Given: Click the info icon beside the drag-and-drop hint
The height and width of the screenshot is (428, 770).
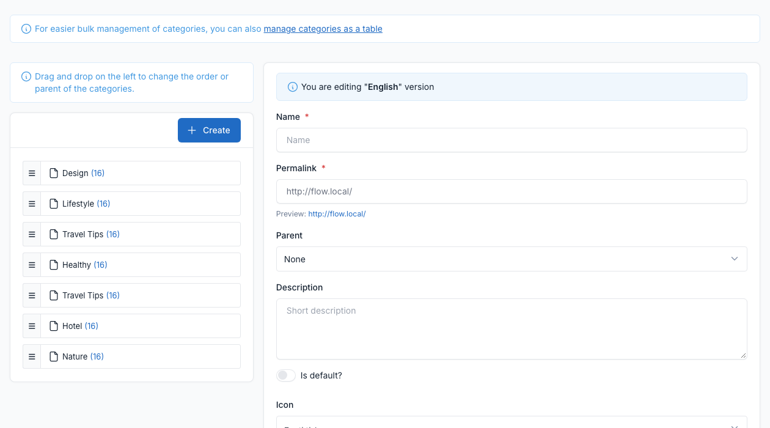Looking at the screenshot, I should (x=26, y=76).
